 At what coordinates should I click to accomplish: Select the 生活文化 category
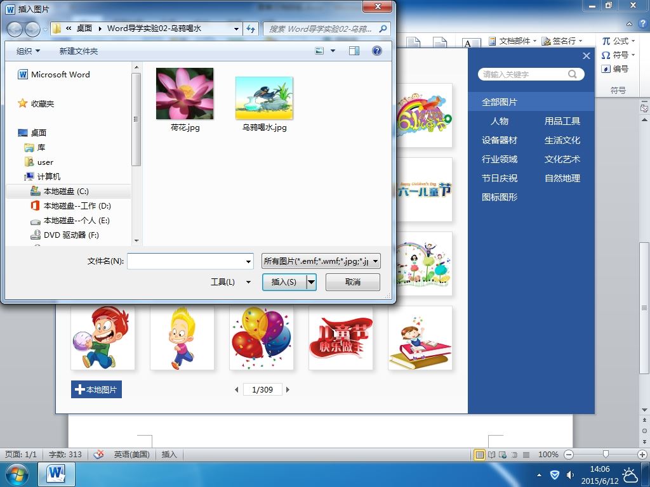tap(562, 140)
